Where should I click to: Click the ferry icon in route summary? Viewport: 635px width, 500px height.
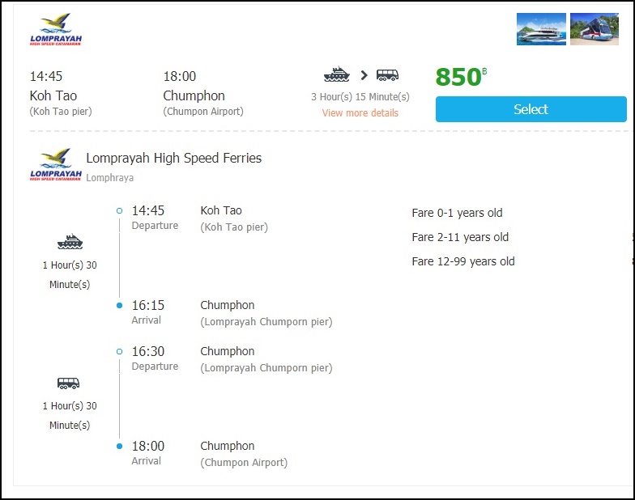tap(336, 75)
